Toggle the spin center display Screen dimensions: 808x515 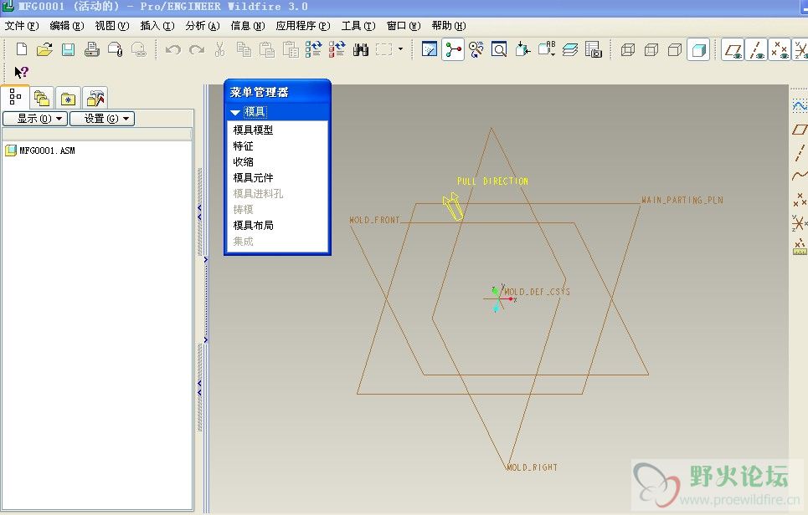453,49
